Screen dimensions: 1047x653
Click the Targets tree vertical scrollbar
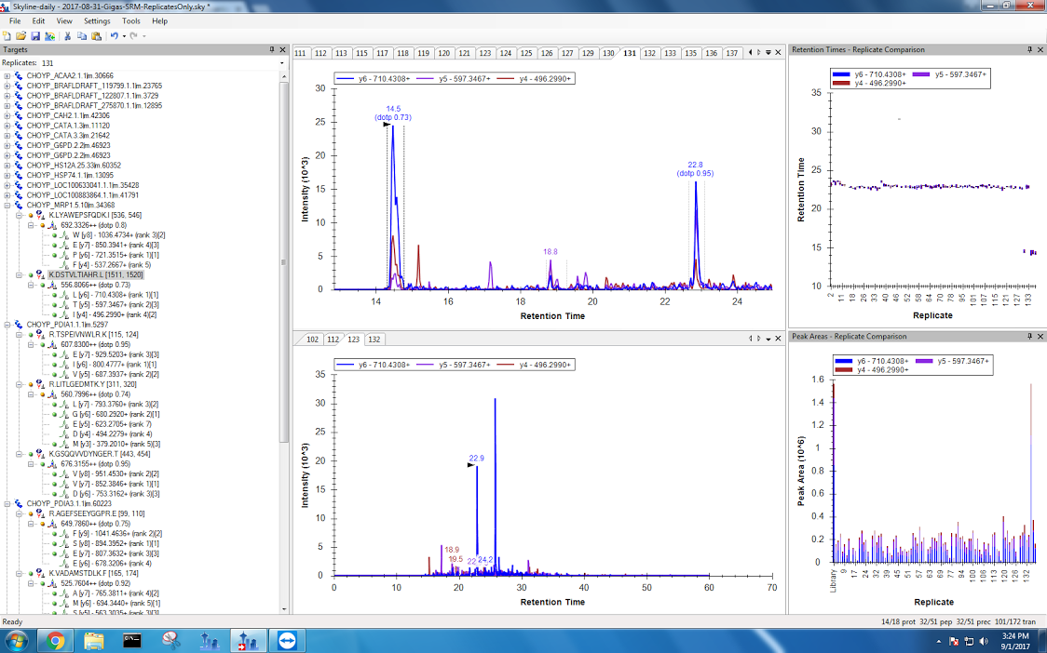pos(284,279)
